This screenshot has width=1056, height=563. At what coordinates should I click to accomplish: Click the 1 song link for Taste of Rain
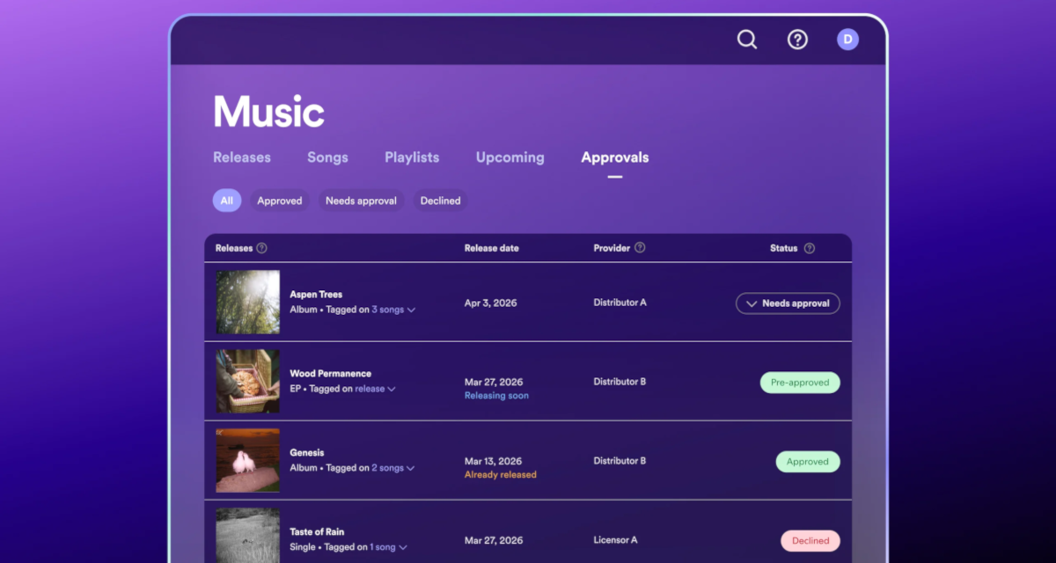[x=383, y=547]
